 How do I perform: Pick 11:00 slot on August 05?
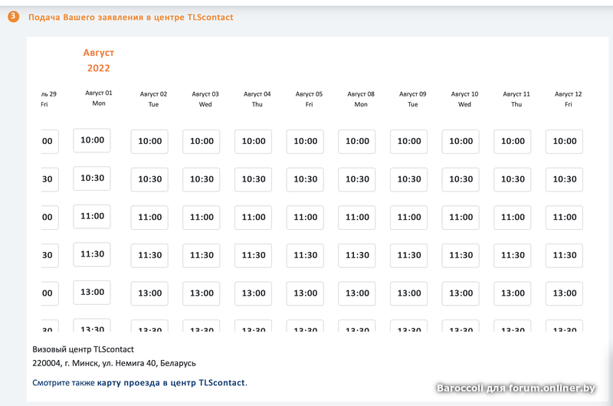(x=305, y=217)
